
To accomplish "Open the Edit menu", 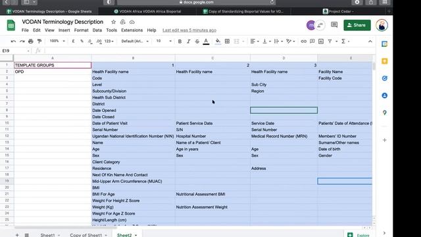I will pyautogui.click(x=37, y=30).
